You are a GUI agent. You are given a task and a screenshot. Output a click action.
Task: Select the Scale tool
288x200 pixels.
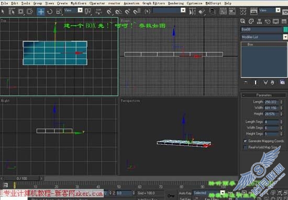59,12
